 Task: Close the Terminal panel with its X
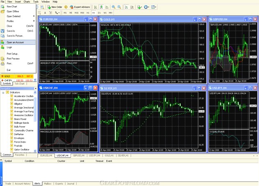click(x=1, y=160)
